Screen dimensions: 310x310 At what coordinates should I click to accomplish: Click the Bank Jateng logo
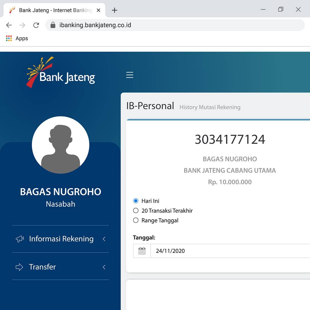tap(61, 72)
